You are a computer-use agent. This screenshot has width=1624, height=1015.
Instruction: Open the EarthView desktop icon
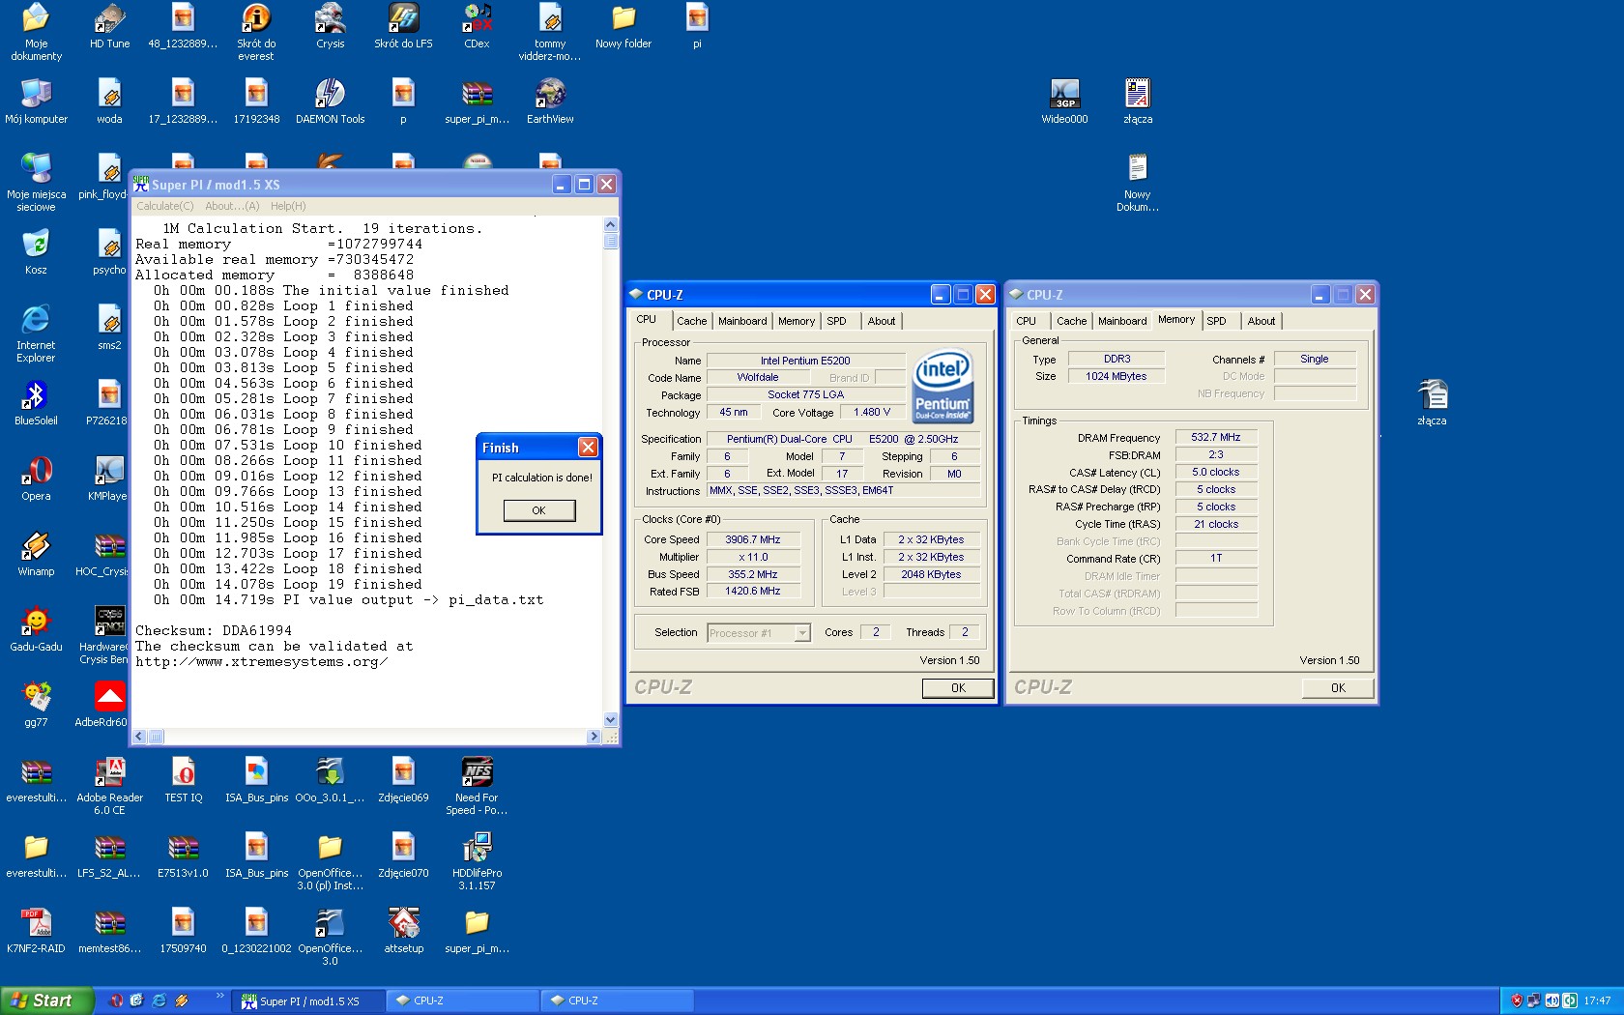[x=550, y=96]
